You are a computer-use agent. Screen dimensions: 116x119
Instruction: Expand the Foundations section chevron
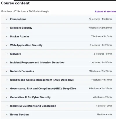pyautogui.click(x=7, y=19)
